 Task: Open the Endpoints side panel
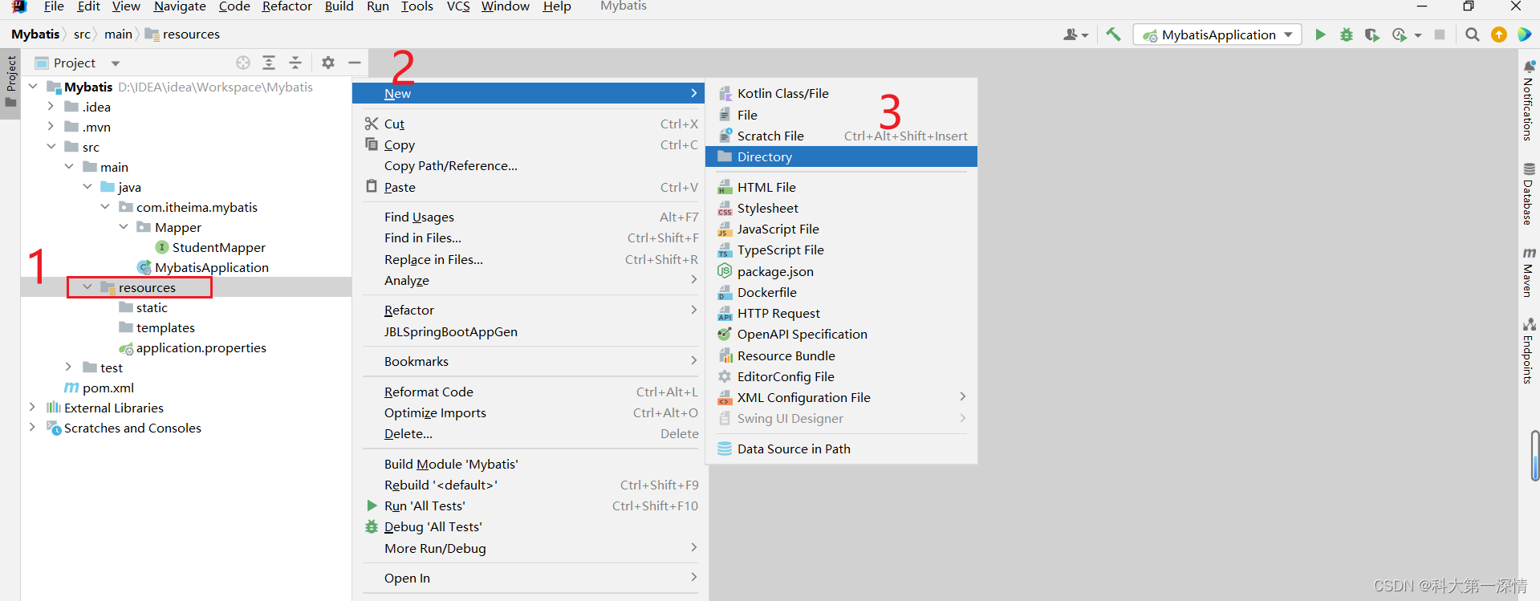click(x=1528, y=351)
